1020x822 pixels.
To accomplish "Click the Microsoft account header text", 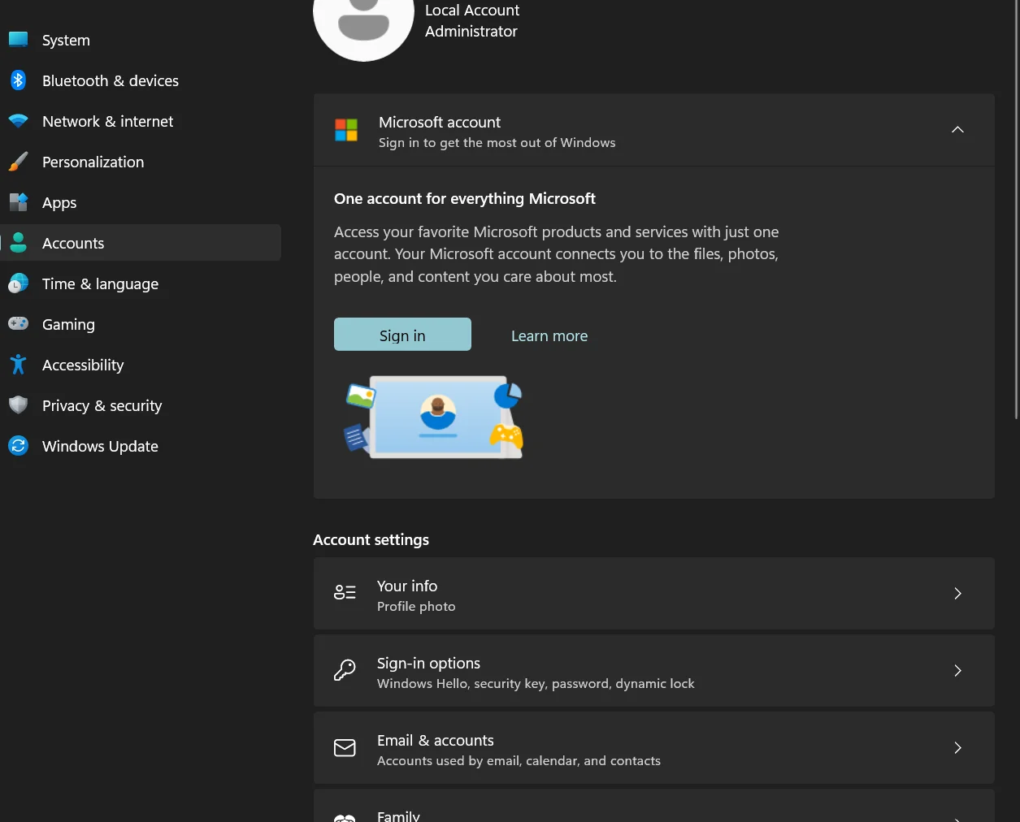I will point(440,122).
